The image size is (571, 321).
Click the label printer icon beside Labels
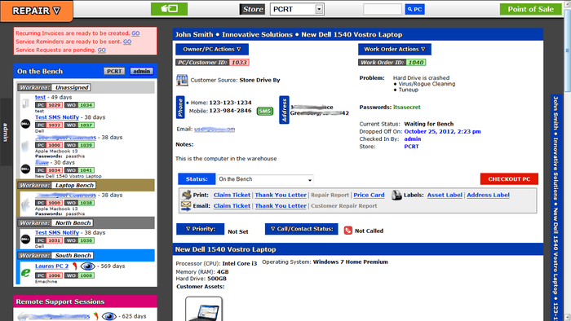(x=396, y=196)
